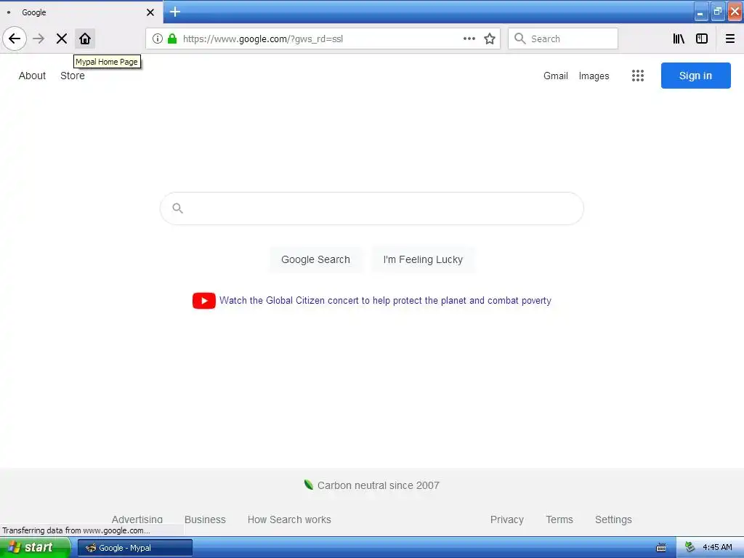The height and width of the screenshot is (558, 744).
Task: Select the URL in the address bar
Action: tap(262, 39)
